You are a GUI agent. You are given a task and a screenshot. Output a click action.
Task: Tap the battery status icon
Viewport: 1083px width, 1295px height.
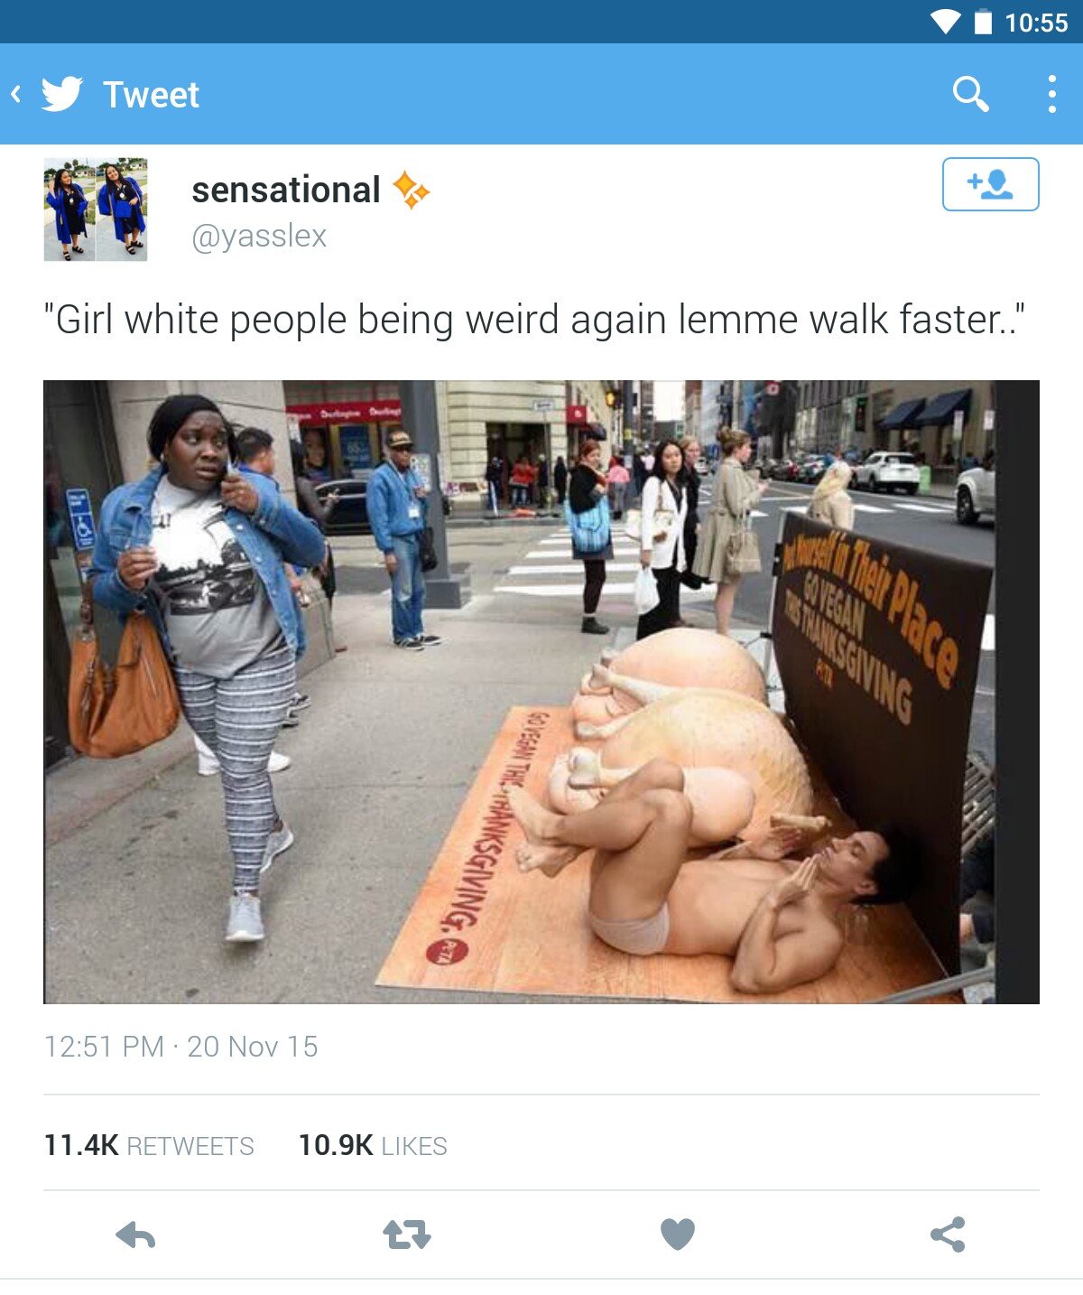point(984,22)
